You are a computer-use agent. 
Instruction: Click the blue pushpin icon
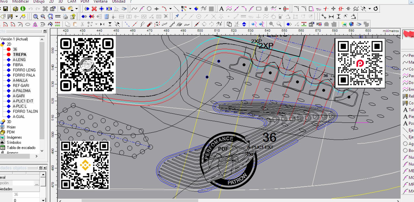(177, 17)
